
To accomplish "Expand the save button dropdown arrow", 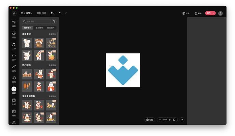I will 214,13.
